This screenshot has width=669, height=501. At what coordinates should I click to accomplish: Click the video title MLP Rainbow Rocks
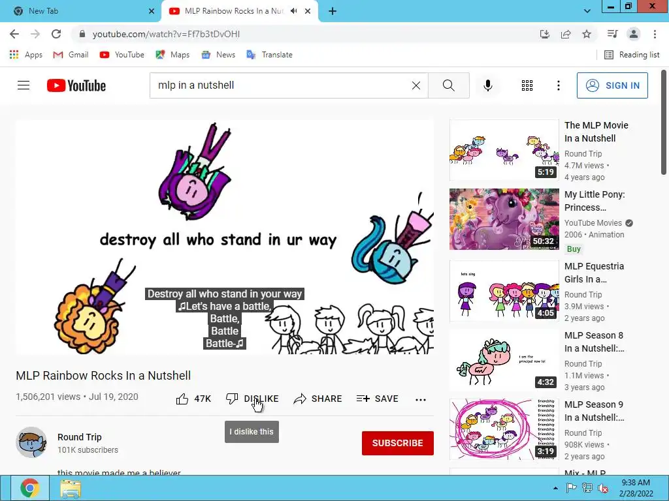103,376
